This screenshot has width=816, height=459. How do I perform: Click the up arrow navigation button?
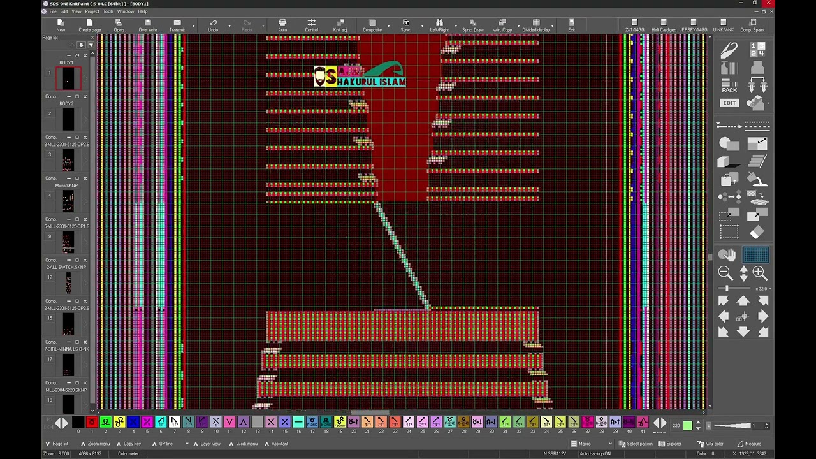(x=743, y=301)
